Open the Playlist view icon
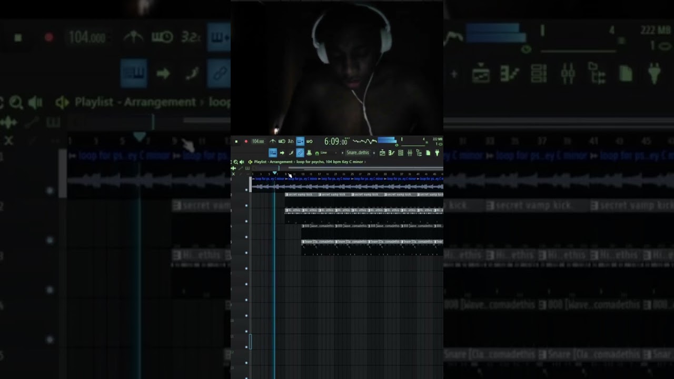 pos(382,153)
